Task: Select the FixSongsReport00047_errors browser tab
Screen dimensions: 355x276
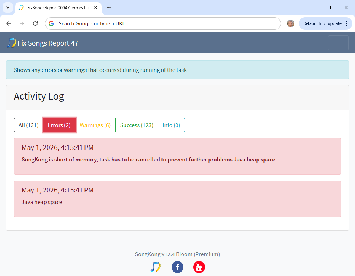Action: point(58,7)
